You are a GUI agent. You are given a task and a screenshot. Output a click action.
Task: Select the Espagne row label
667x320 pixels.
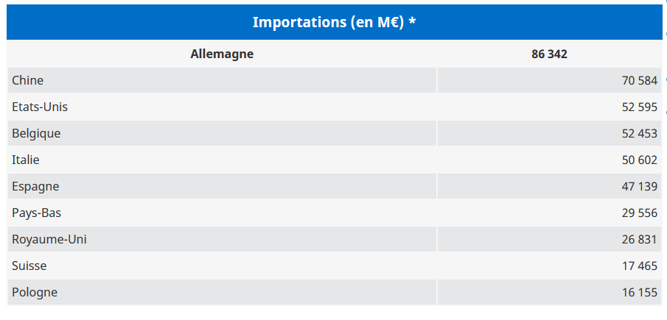pos(35,186)
